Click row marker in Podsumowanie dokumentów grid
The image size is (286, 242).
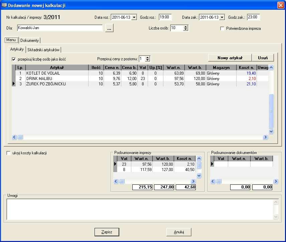click(212, 164)
